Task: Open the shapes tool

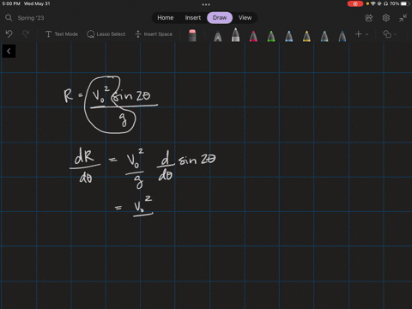Action: coord(387,34)
